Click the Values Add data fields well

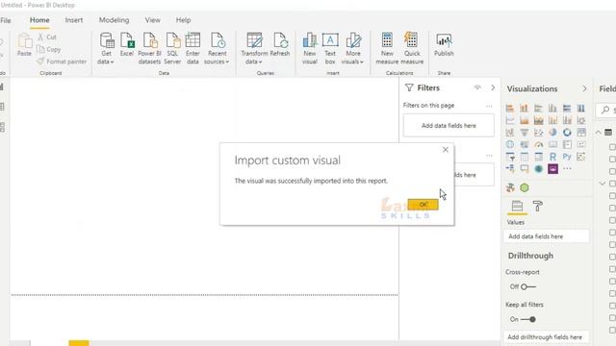tap(546, 236)
